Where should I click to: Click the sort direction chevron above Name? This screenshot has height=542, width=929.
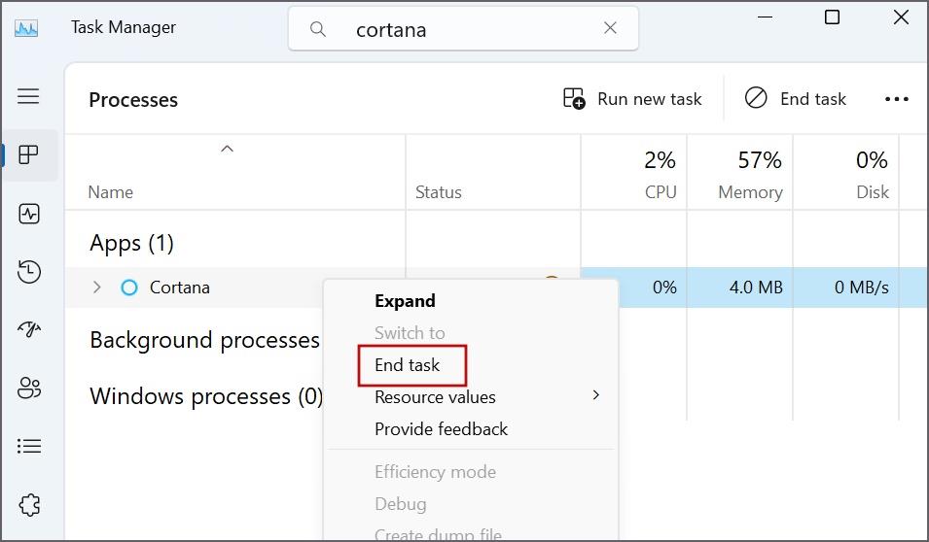point(227,150)
